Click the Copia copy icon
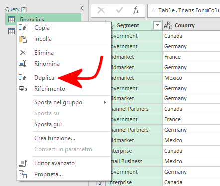 (x=23, y=28)
